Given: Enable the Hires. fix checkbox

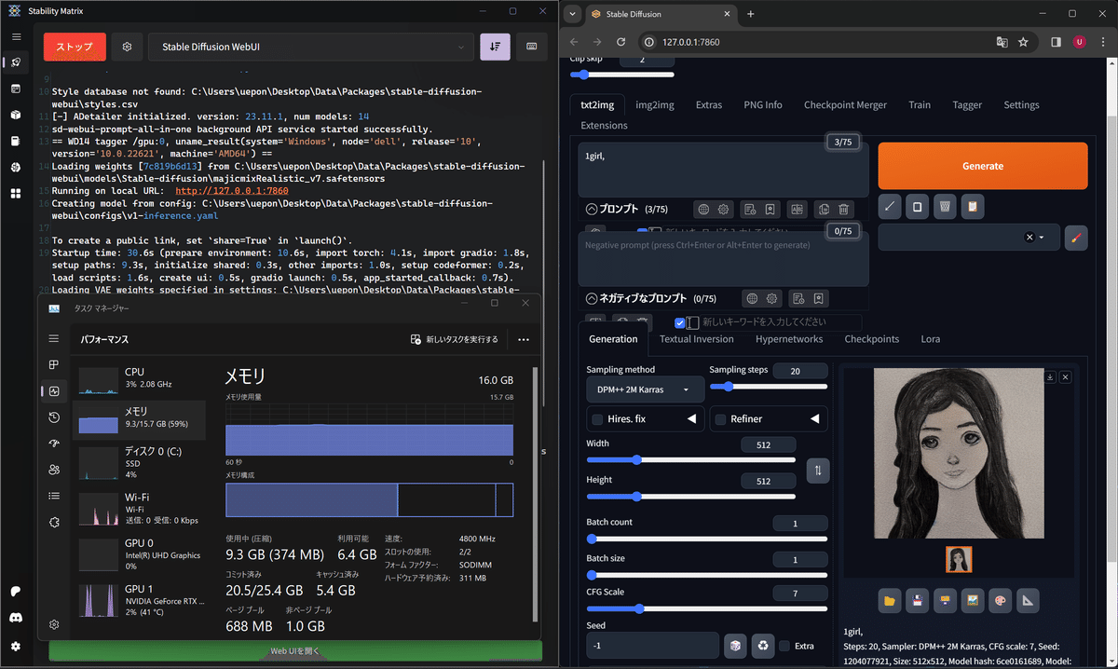Looking at the screenshot, I should [597, 419].
